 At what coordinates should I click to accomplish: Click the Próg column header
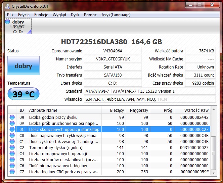(162, 110)
